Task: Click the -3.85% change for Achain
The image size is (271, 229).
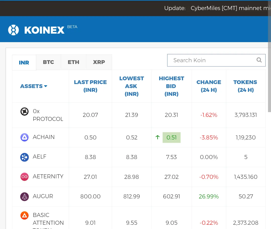Action: click(209, 137)
